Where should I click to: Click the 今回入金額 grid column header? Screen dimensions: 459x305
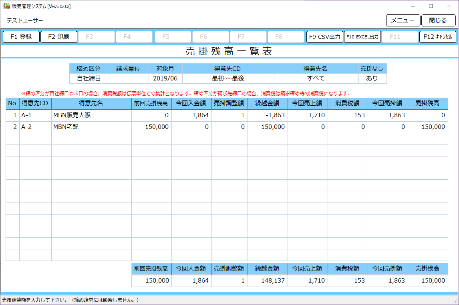[x=191, y=103]
